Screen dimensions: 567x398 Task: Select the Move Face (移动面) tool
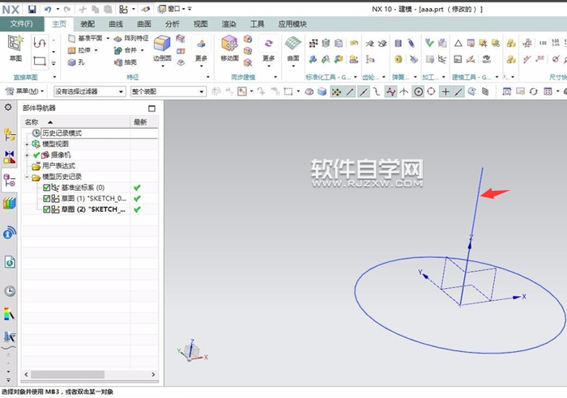point(229,46)
